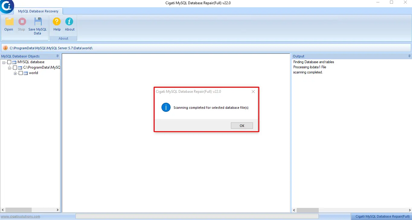Pin the Output panel
The image size is (412, 220).
(409, 56)
